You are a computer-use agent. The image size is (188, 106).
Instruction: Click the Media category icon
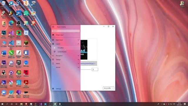tap(53, 64)
